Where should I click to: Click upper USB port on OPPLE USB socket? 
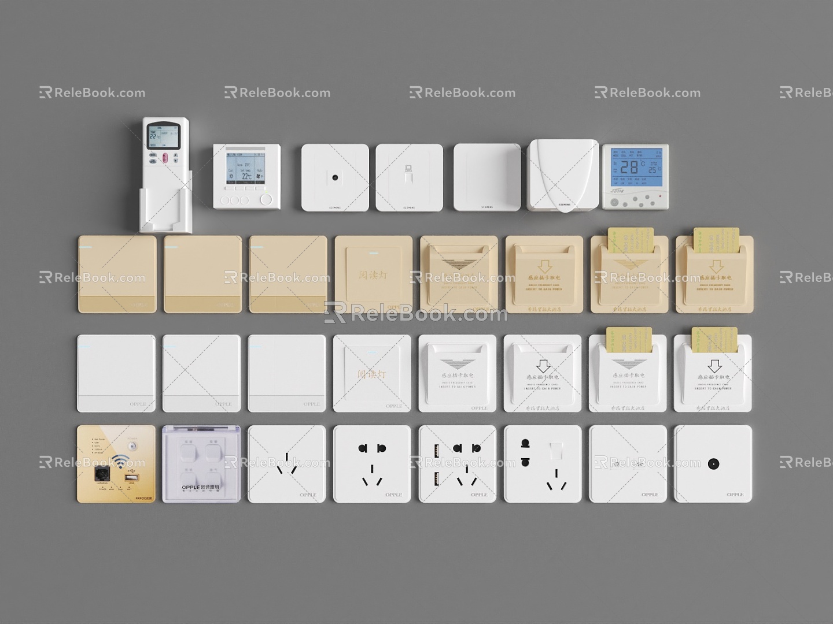(x=437, y=451)
